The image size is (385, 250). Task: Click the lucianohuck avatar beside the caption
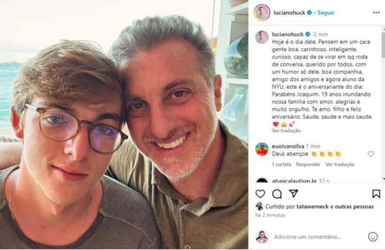pos(262,37)
